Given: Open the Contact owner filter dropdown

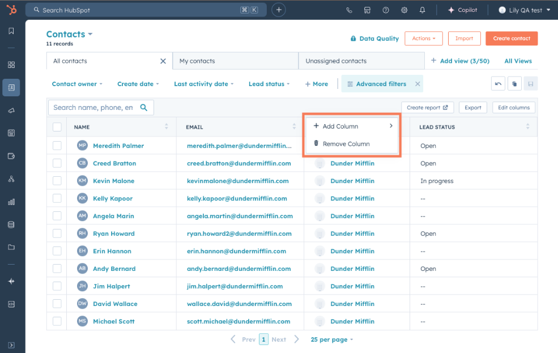Looking at the screenshot, I should [77, 84].
